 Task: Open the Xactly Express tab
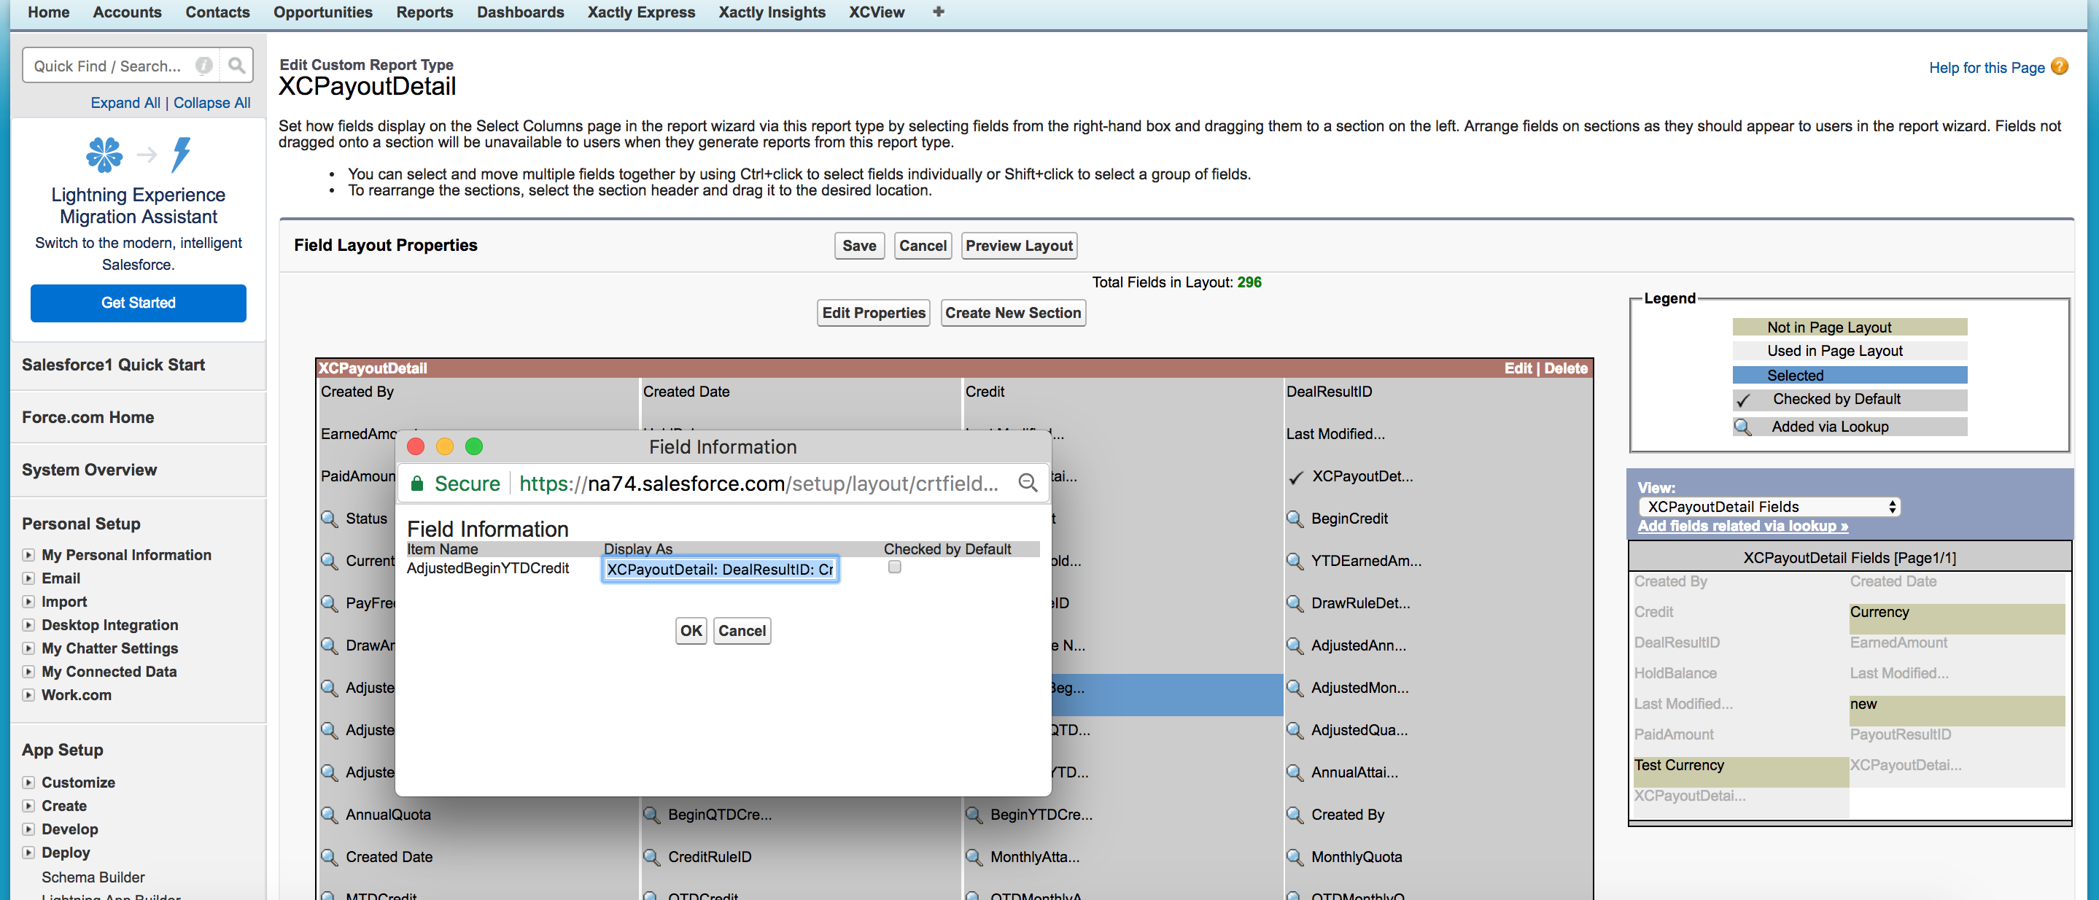(641, 12)
